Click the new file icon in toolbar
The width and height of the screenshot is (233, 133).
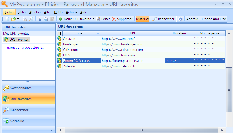coord(7,19)
